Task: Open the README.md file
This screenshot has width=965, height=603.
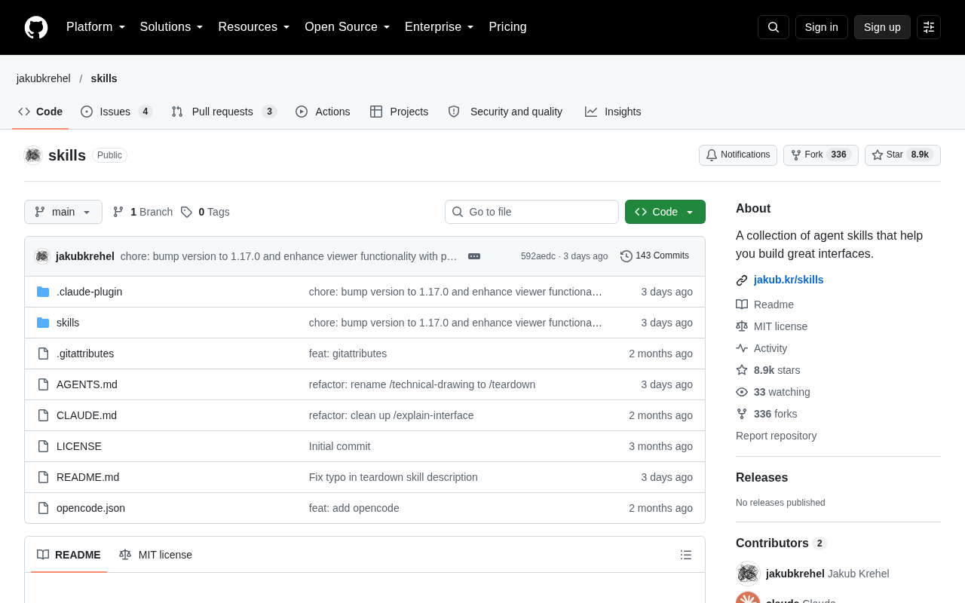Action: coord(87,477)
